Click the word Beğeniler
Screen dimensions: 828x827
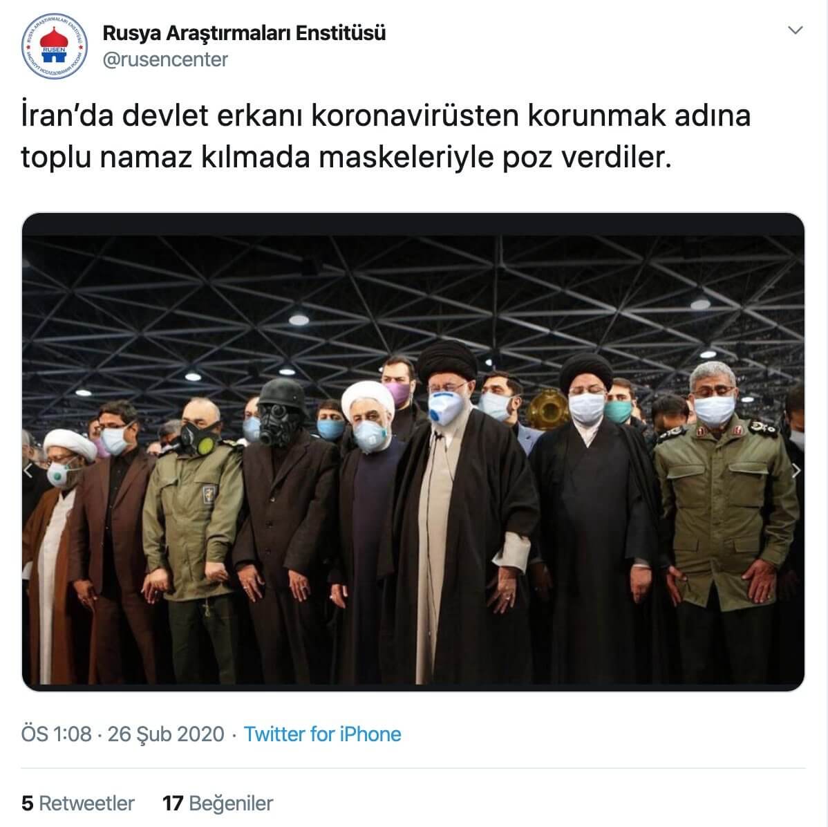click(231, 803)
